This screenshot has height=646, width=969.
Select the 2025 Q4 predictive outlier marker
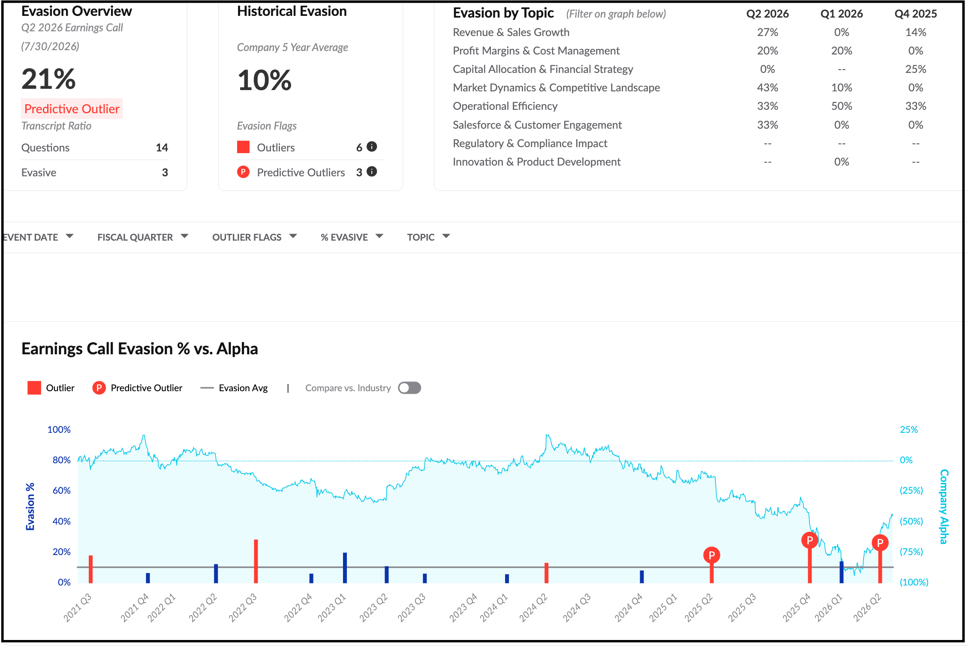(x=810, y=540)
